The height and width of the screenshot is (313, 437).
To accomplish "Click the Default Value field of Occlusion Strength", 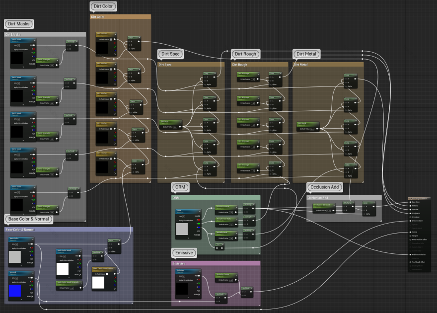I will click(328, 210).
